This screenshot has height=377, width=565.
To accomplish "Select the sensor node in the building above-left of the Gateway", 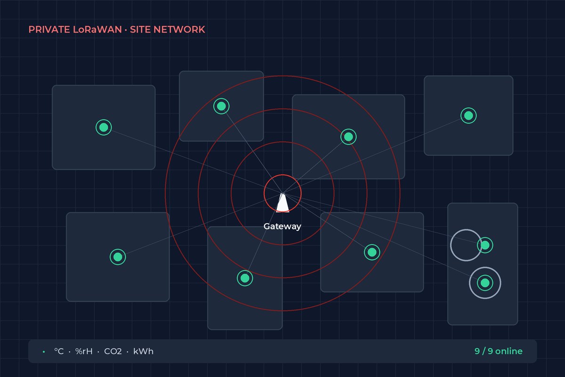I will tap(221, 106).
